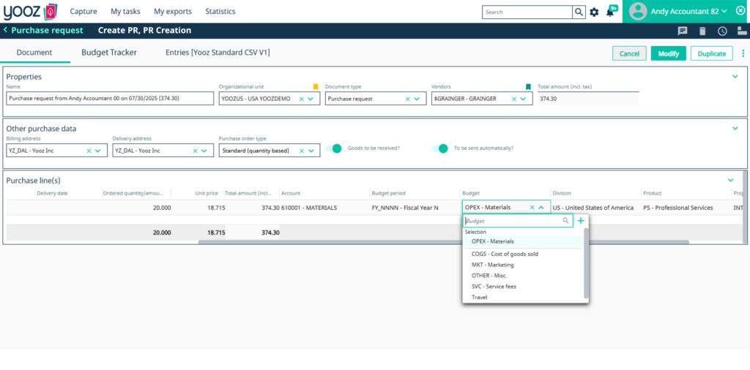This screenshot has height=370, width=750.
Task: Open My exports menu
Action: click(x=173, y=12)
